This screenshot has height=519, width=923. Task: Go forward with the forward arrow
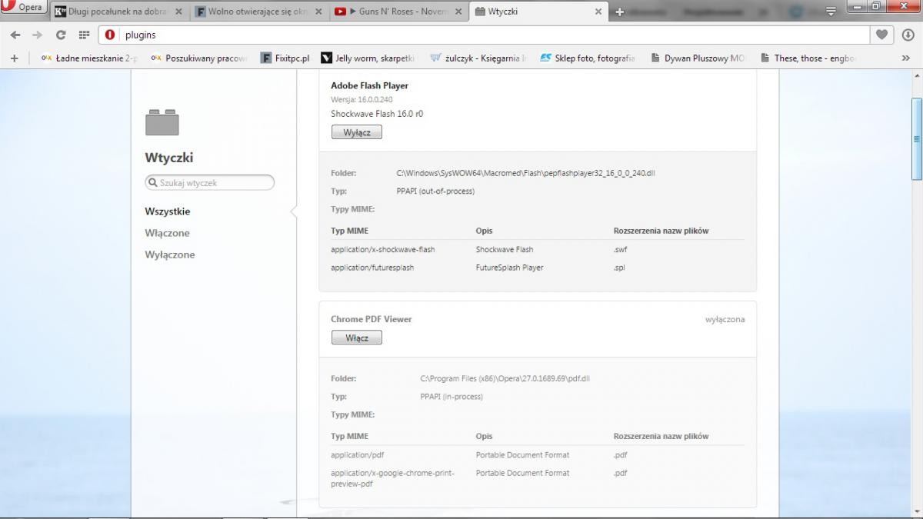37,35
